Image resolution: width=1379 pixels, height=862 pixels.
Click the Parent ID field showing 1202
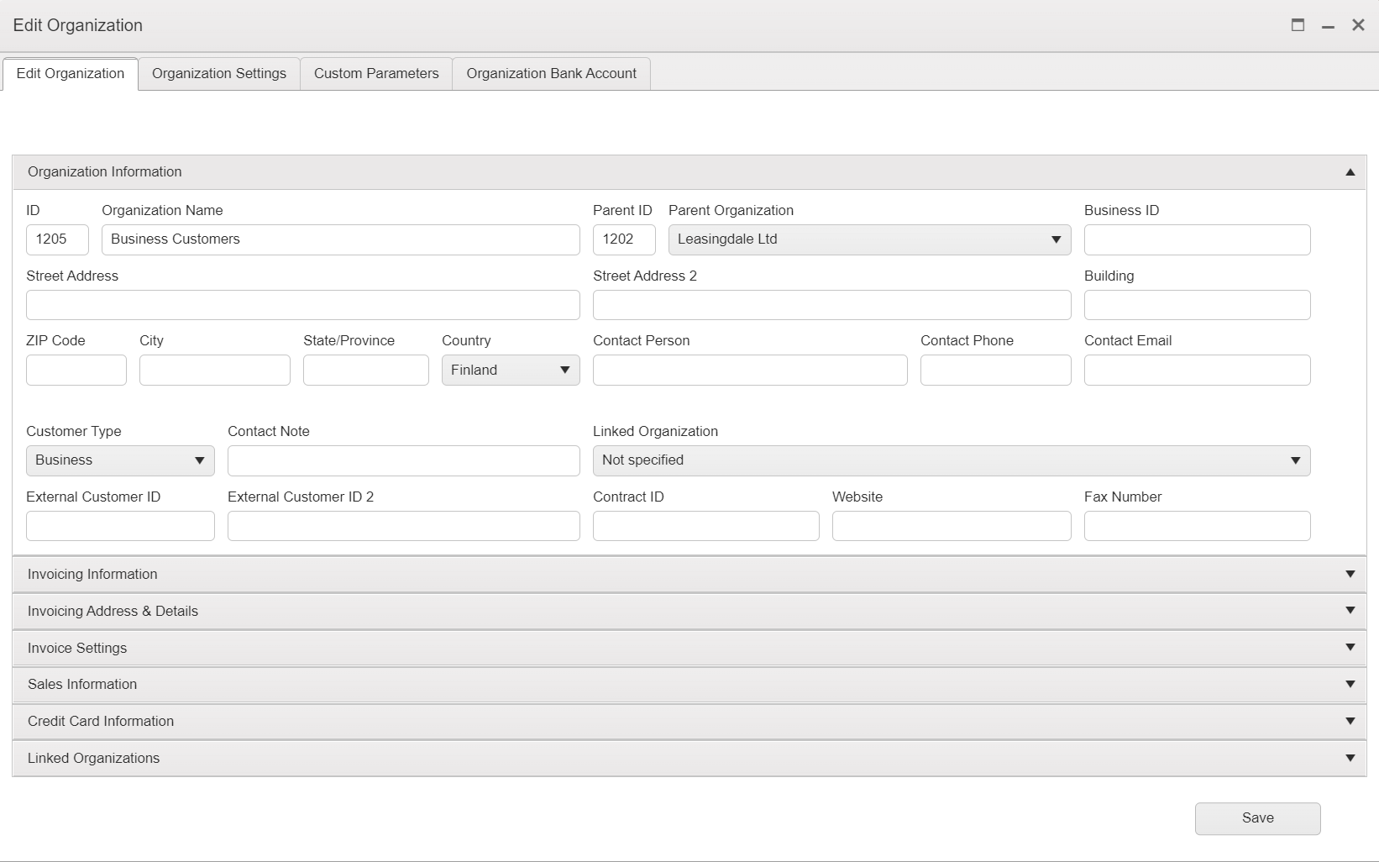pos(624,239)
